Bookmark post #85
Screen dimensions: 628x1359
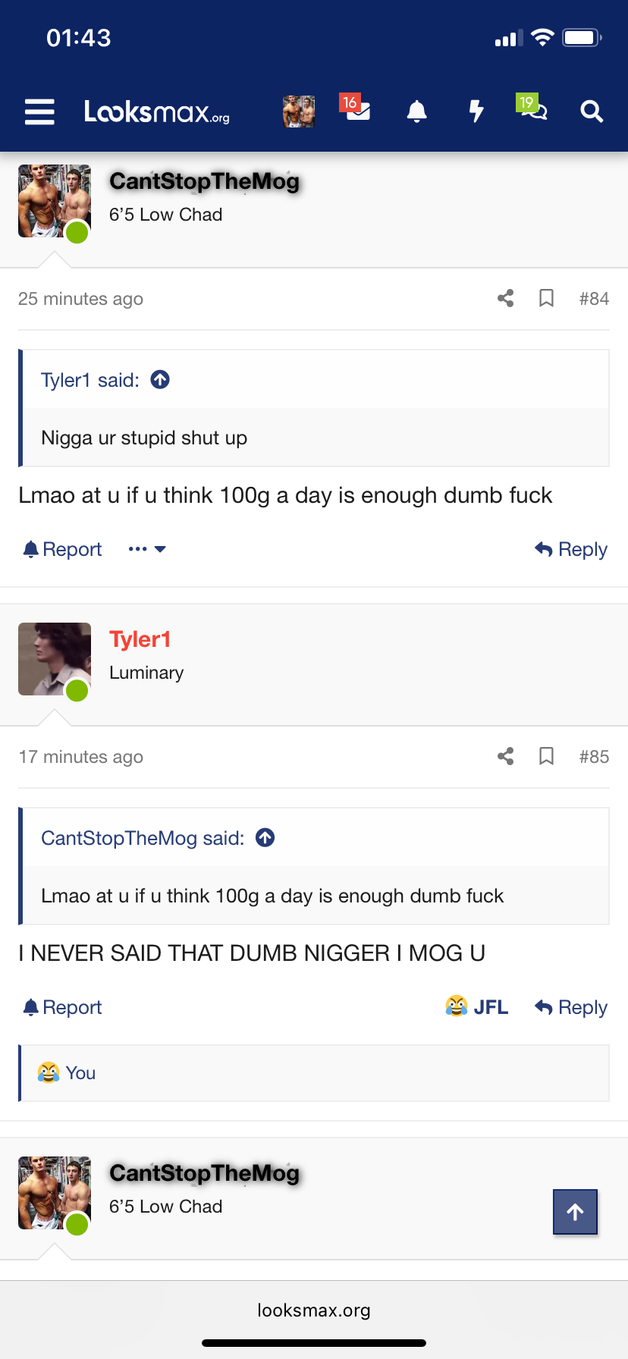(546, 756)
